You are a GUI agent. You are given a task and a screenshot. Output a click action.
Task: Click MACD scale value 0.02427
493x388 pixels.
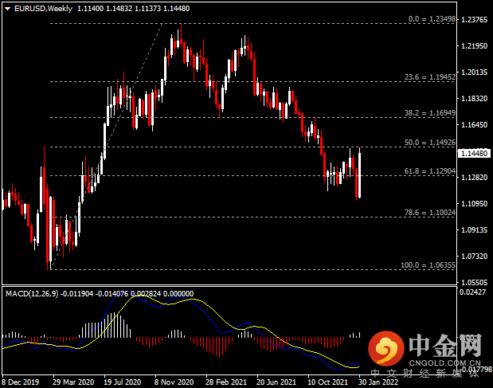(x=472, y=292)
